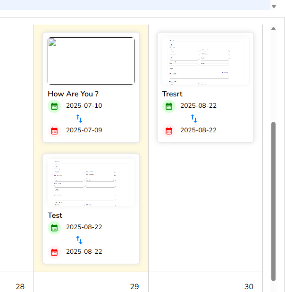The width and height of the screenshot is (285, 292).
Task: Select day 30 in the calendar
Action: coord(249,286)
